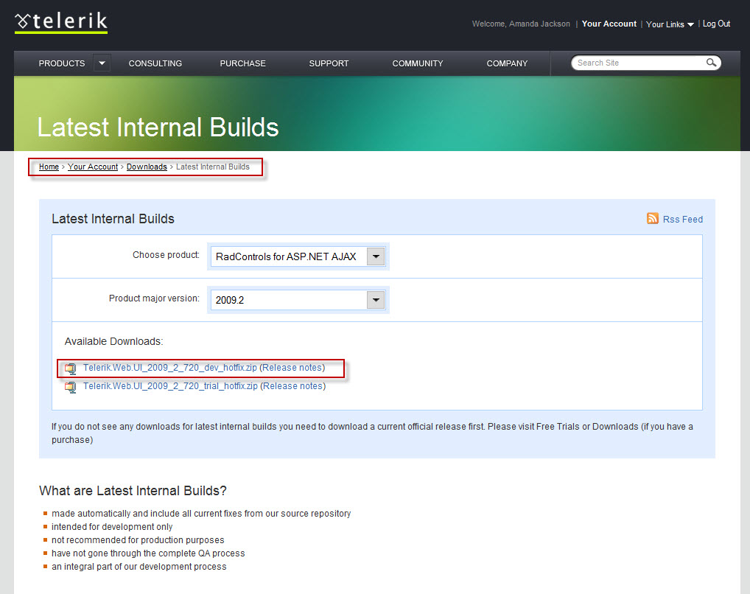Click the Choose product label

pyautogui.click(x=166, y=255)
